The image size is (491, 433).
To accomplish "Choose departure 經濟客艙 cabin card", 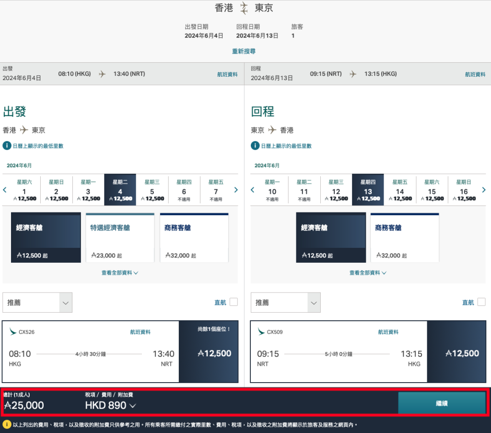I will click(46, 238).
